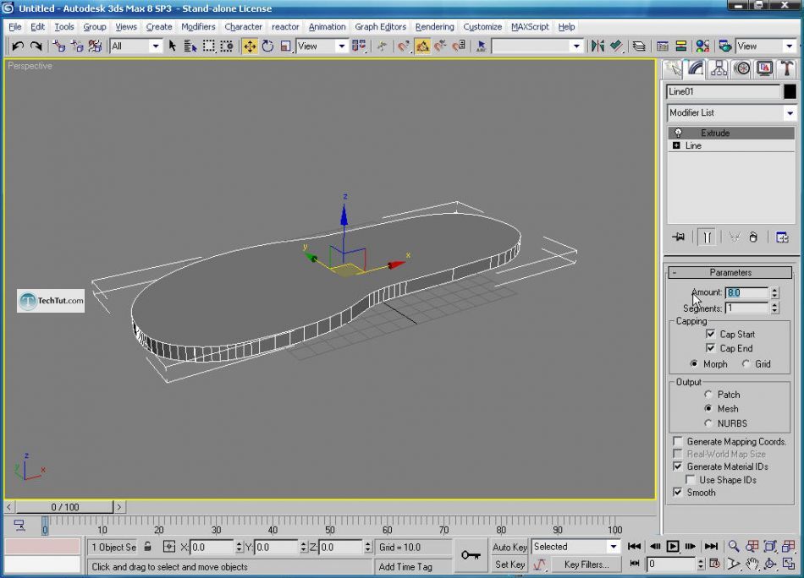The height and width of the screenshot is (578, 804).
Task: Select the Rotate tool in the toolbar
Action: click(267, 46)
